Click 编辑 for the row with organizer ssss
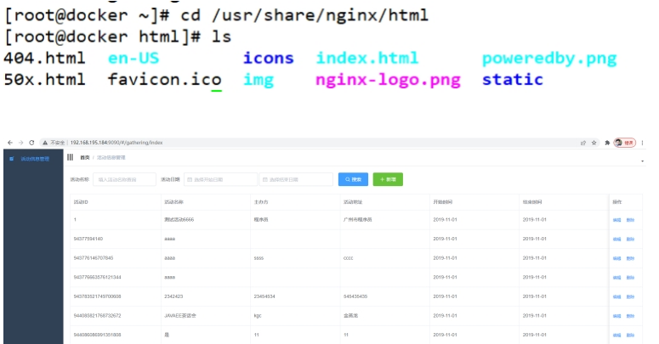This screenshot has width=659, height=344. [x=616, y=258]
